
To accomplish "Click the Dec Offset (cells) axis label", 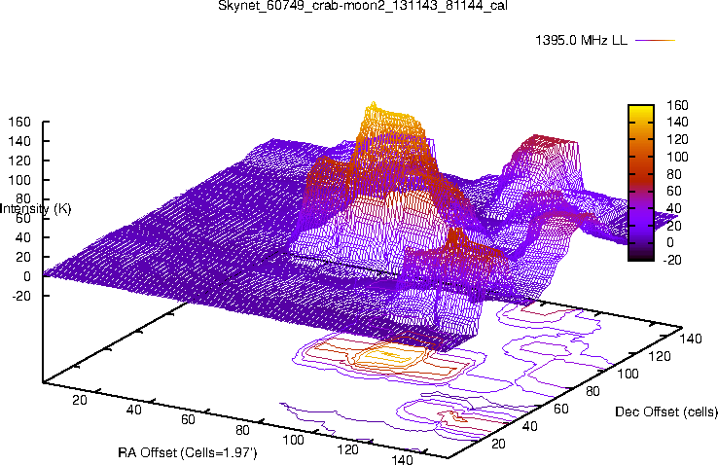I will [x=666, y=411].
